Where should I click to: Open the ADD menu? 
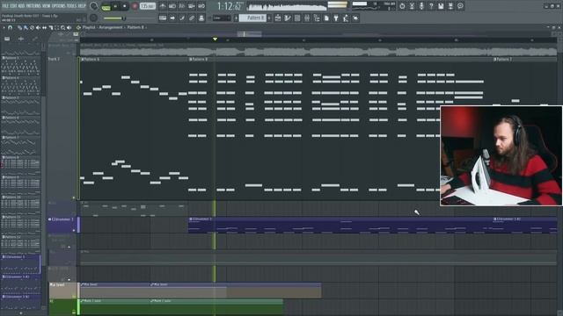(21, 6)
